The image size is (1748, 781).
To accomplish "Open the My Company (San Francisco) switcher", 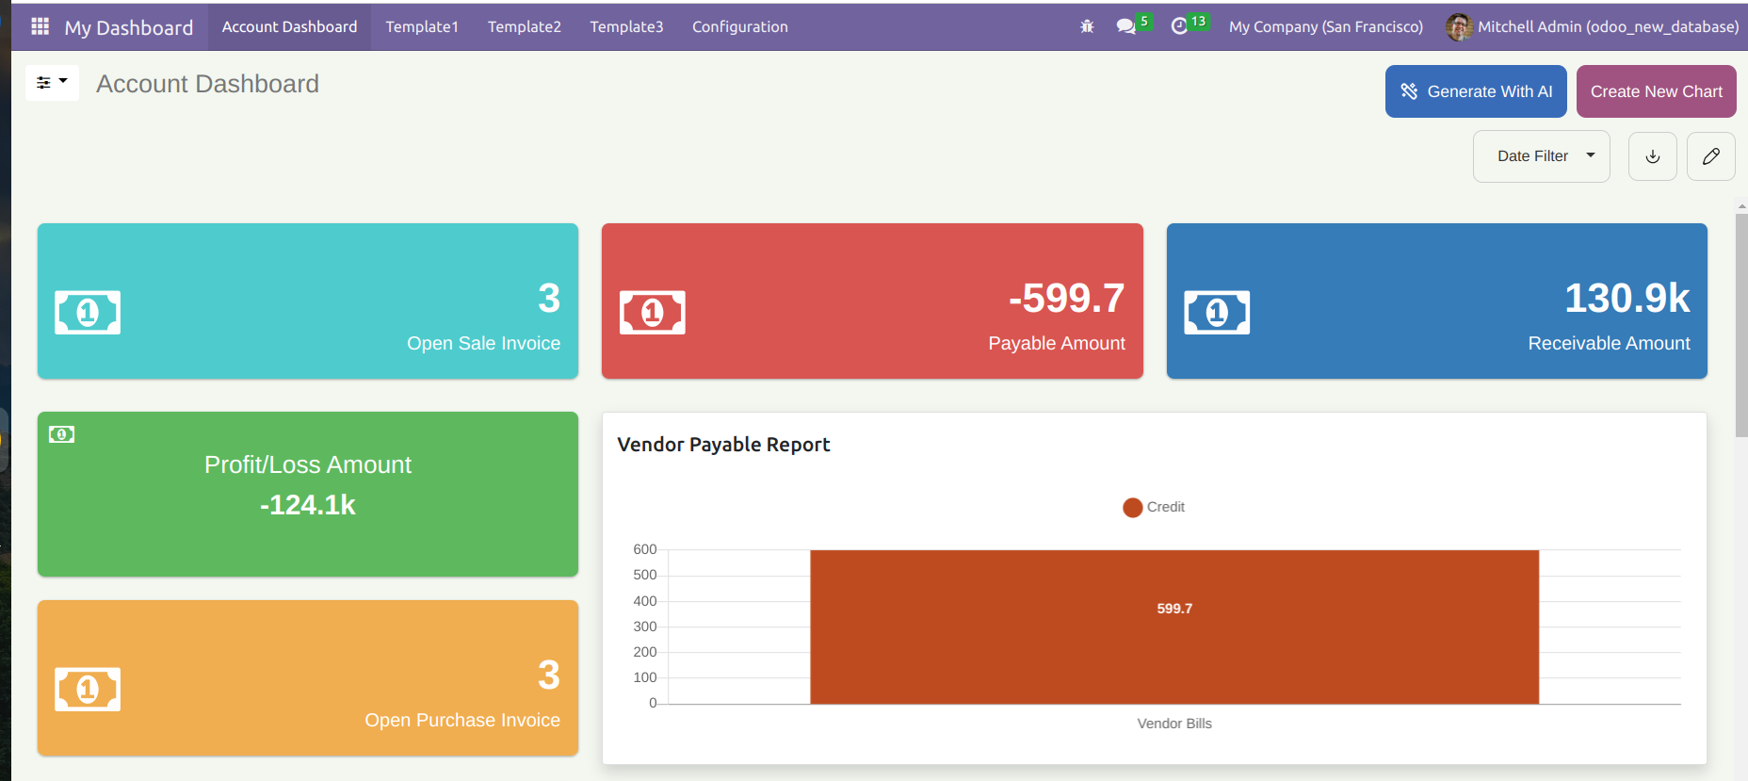I will [1325, 26].
